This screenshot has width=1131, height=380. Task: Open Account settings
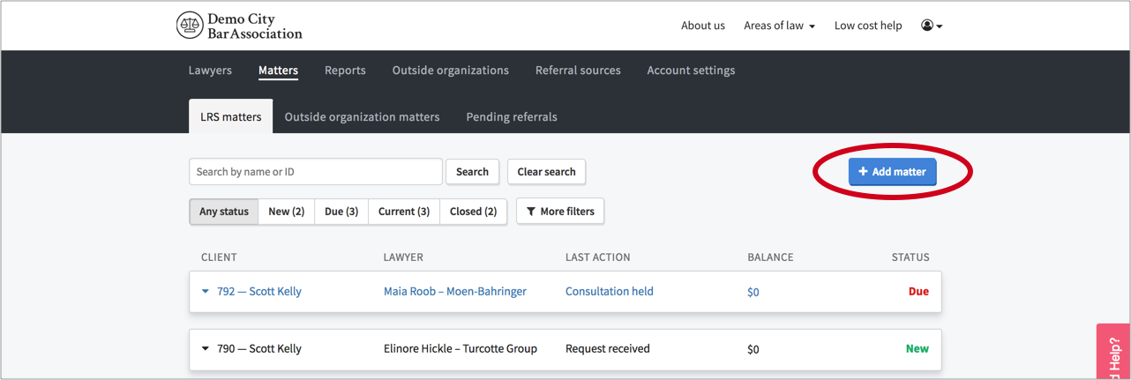click(x=691, y=71)
